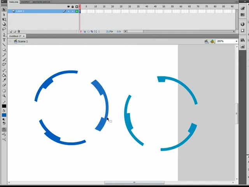Open the Motion Presets panel icon

point(242,46)
